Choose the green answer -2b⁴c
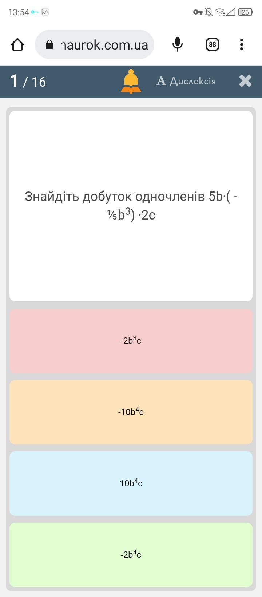 coord(131,555)
